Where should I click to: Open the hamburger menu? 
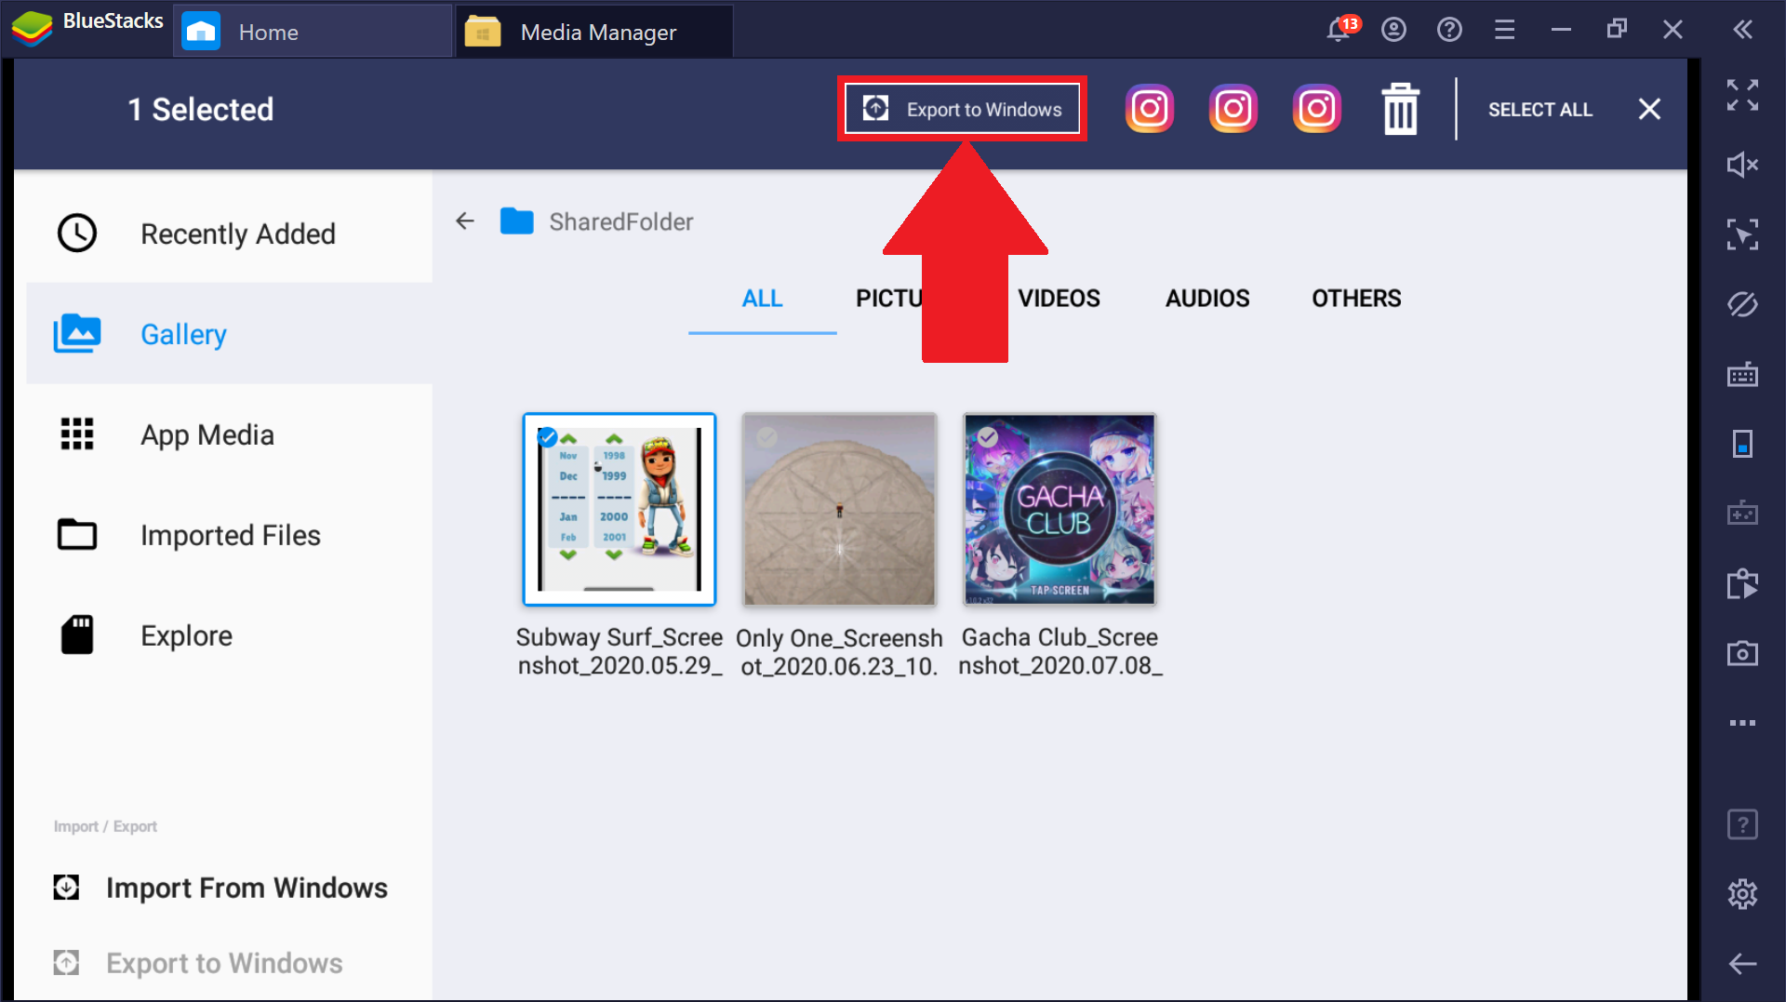pos(1504,30)
